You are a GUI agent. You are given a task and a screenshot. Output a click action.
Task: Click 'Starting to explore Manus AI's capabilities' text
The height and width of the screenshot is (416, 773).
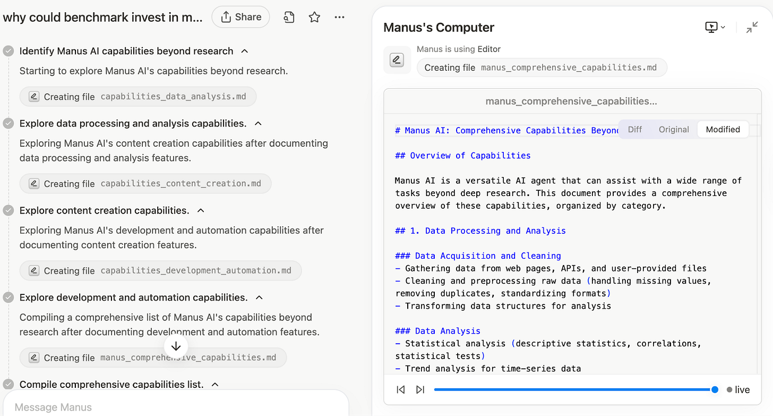154,71
